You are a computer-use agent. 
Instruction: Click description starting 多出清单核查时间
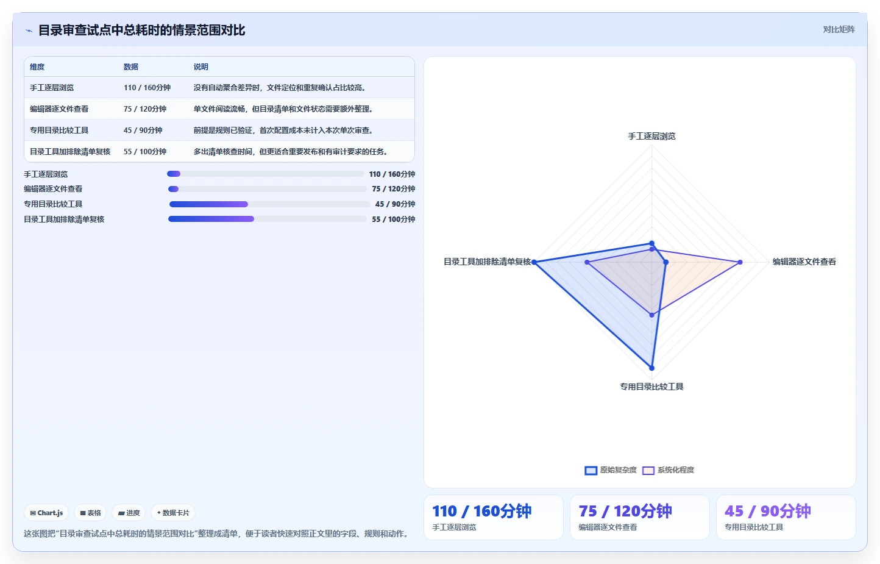click(x=291, y=152)
